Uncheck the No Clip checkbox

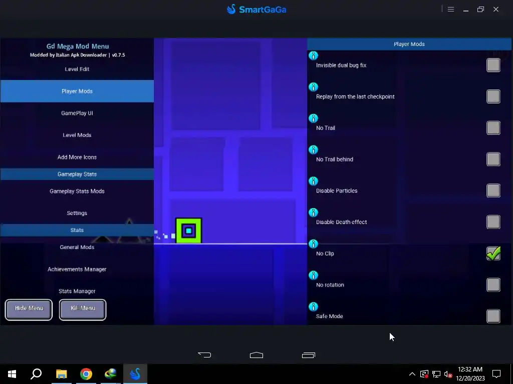(x=493, y=253)
